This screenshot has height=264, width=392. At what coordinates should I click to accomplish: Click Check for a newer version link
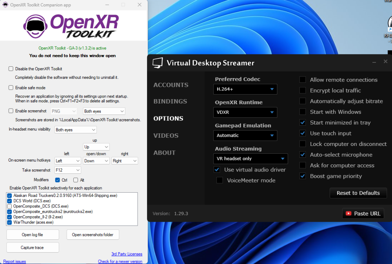[120, 261]
